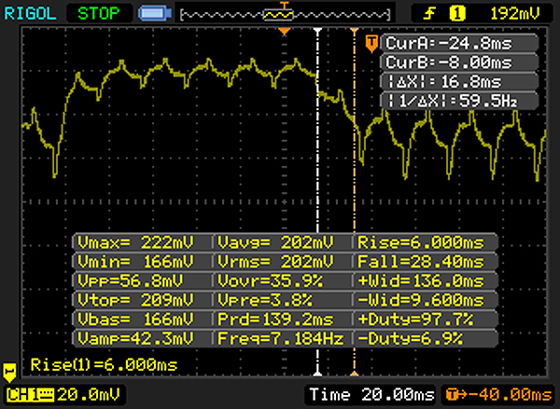The height and width of the screenshot is (409, 560).
Task: Click the cursor B bottom end marker
Action: [x=355, y=373]
